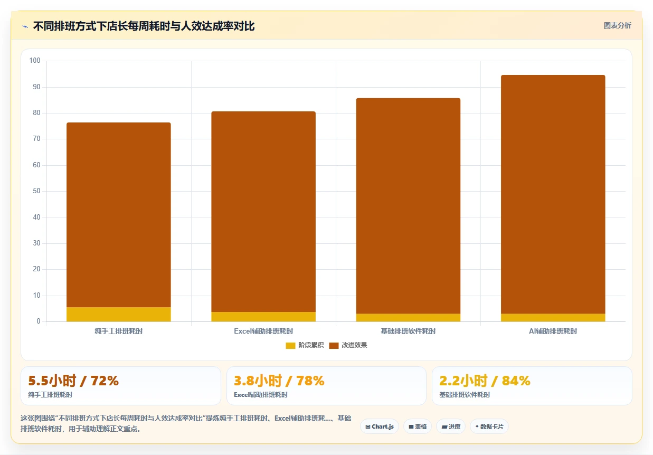
Task: Click the yellow segment of Excel辅助排班耗时 bar
Action: [263, 317]
